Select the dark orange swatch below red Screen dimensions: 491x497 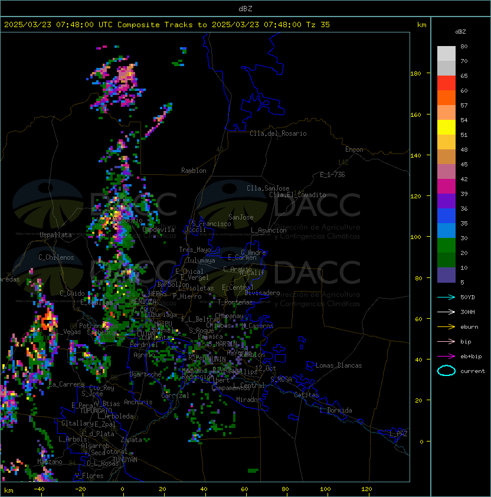click(446, 97)
